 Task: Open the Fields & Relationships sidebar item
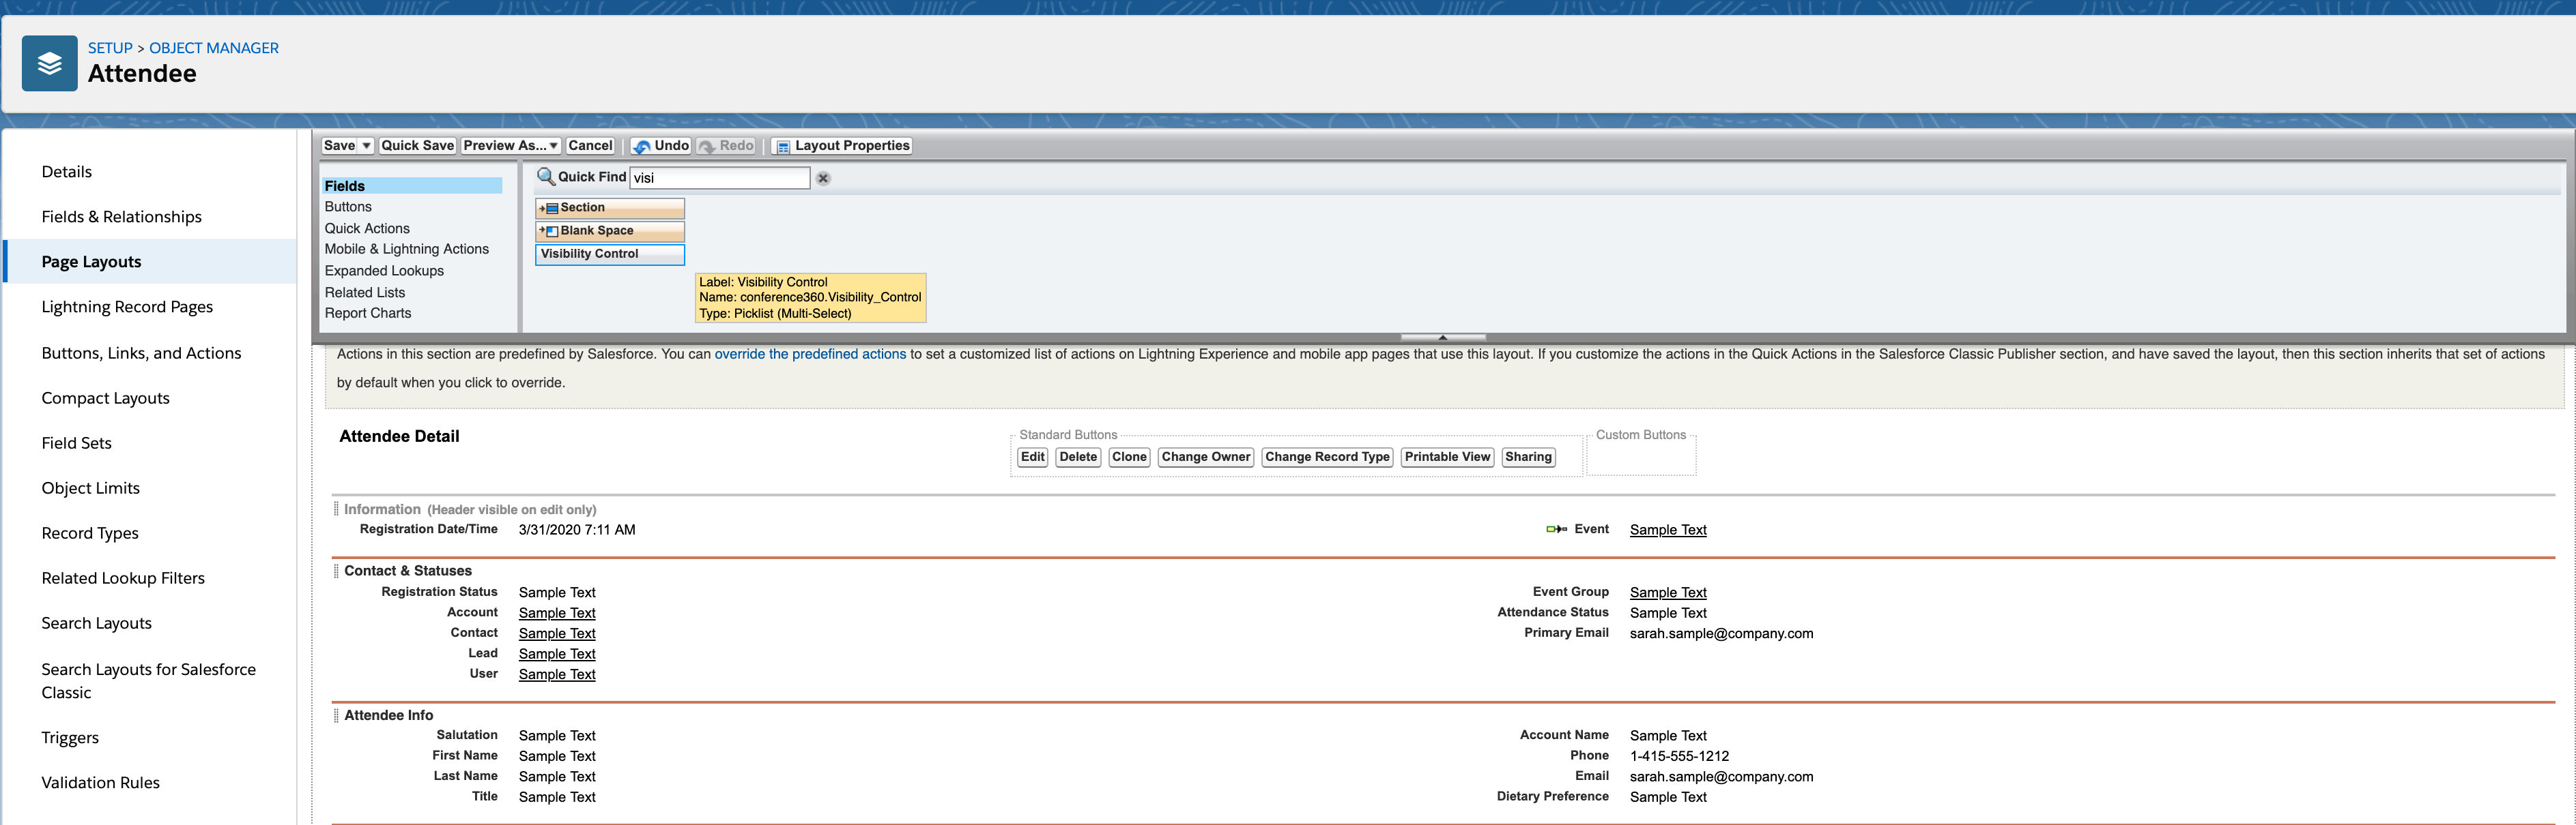click(x=121, y=217)
